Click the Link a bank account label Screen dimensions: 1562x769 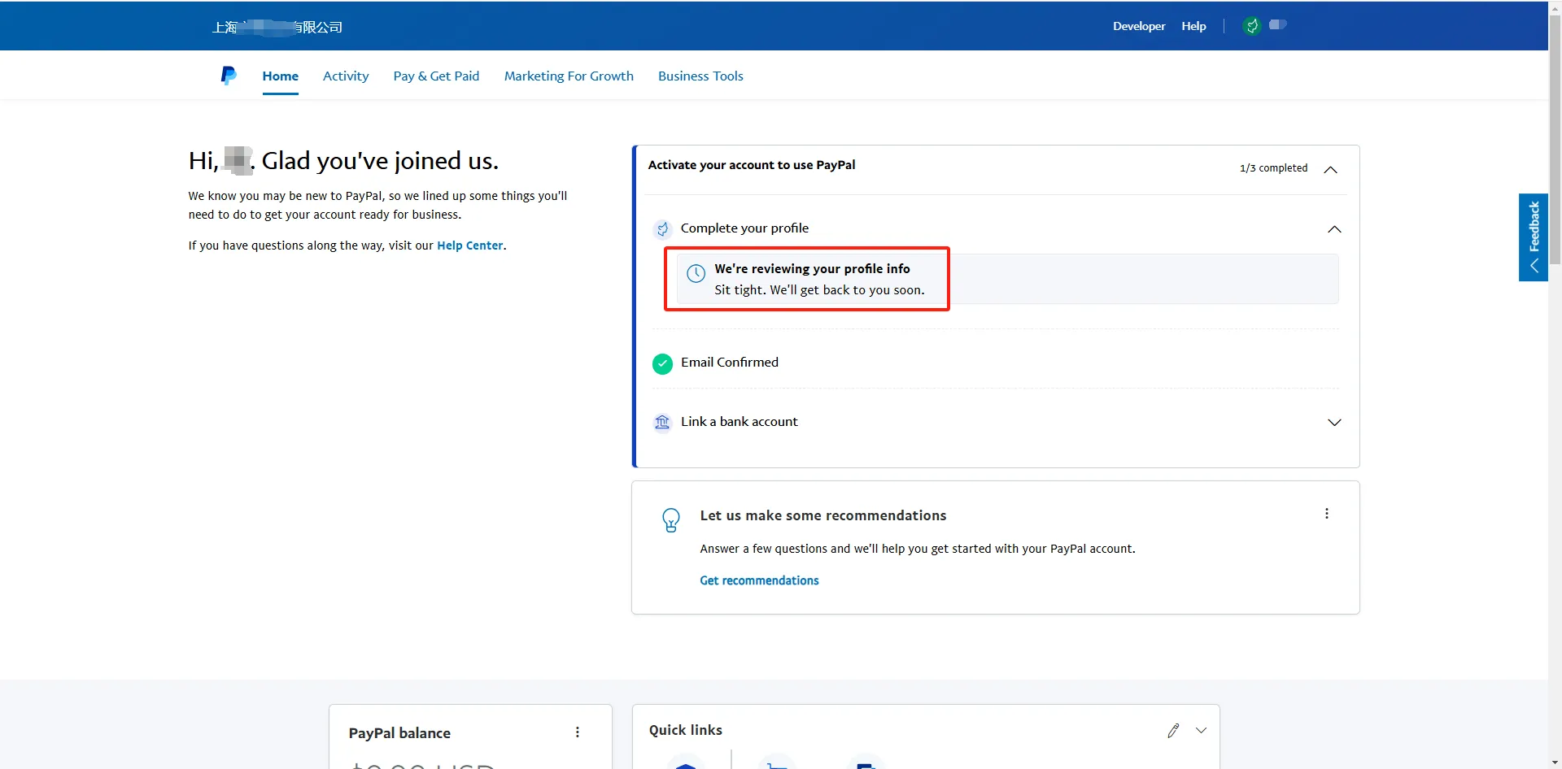739,422
